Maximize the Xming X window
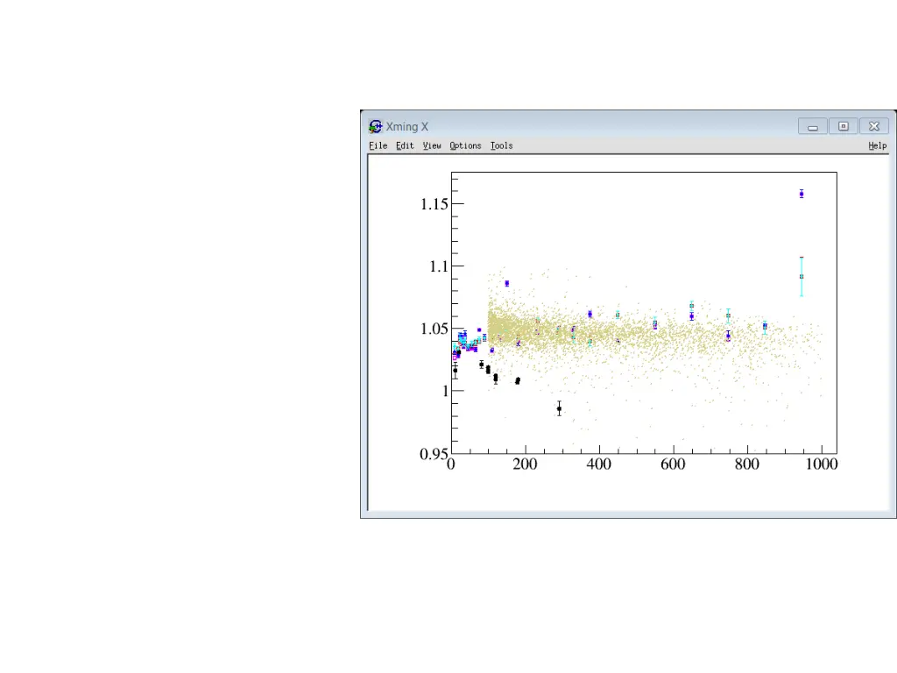Viewport: 897px width, 673px height. coord(844,126)
